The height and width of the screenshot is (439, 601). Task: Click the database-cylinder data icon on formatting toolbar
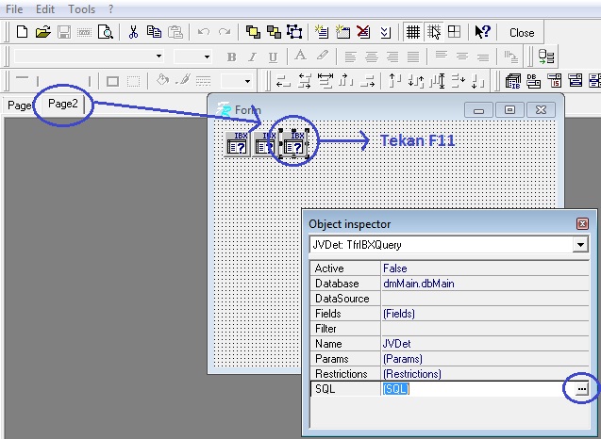(x=545, y=57)
